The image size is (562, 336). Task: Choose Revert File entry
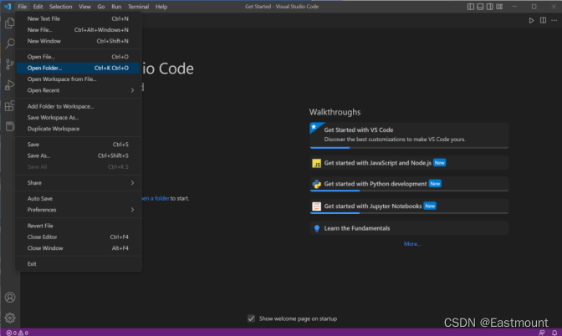tap(78, 226)
